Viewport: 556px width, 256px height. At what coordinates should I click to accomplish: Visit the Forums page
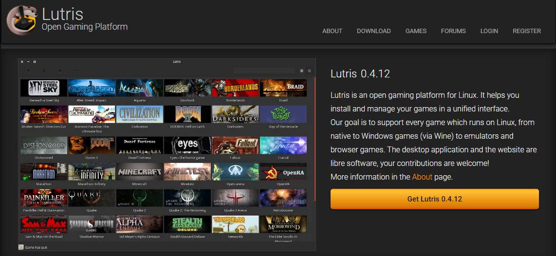tap(453, 31)
